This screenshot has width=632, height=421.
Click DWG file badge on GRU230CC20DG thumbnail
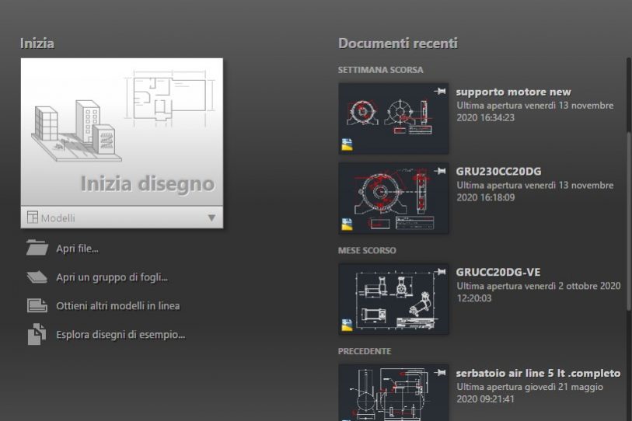point(347,224)
